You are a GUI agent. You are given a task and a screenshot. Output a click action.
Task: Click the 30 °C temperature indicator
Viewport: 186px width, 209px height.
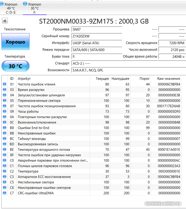click(15, 66)
